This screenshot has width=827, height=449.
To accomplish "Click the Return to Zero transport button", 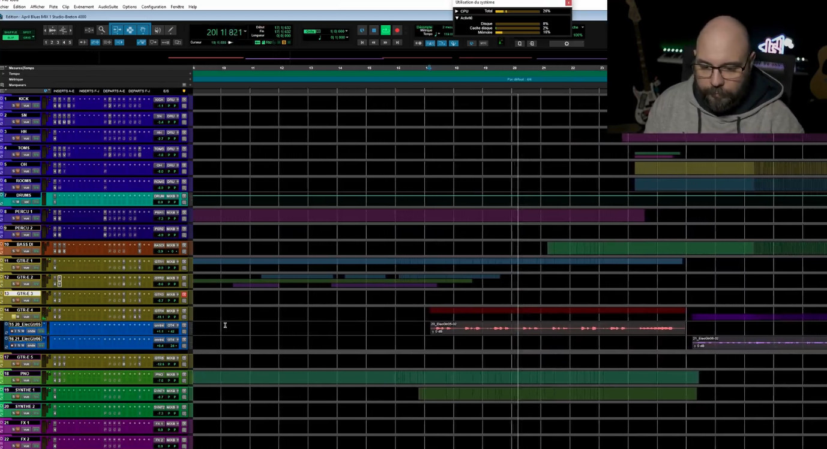I will (362, 43).
